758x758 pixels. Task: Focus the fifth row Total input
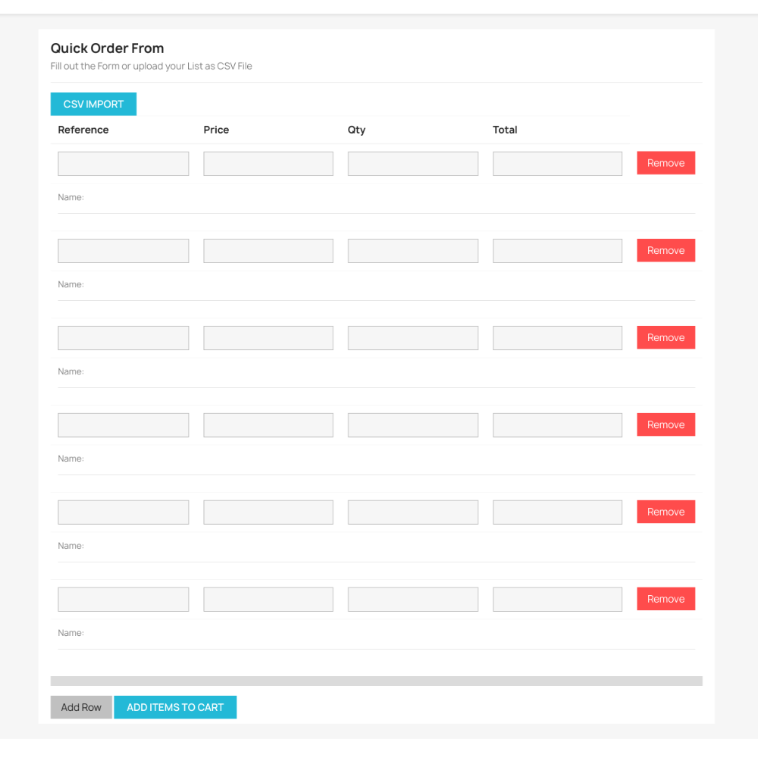click(557, 512)
